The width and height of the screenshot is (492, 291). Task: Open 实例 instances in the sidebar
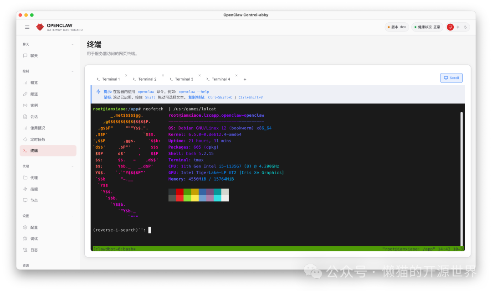pos(34,105)
